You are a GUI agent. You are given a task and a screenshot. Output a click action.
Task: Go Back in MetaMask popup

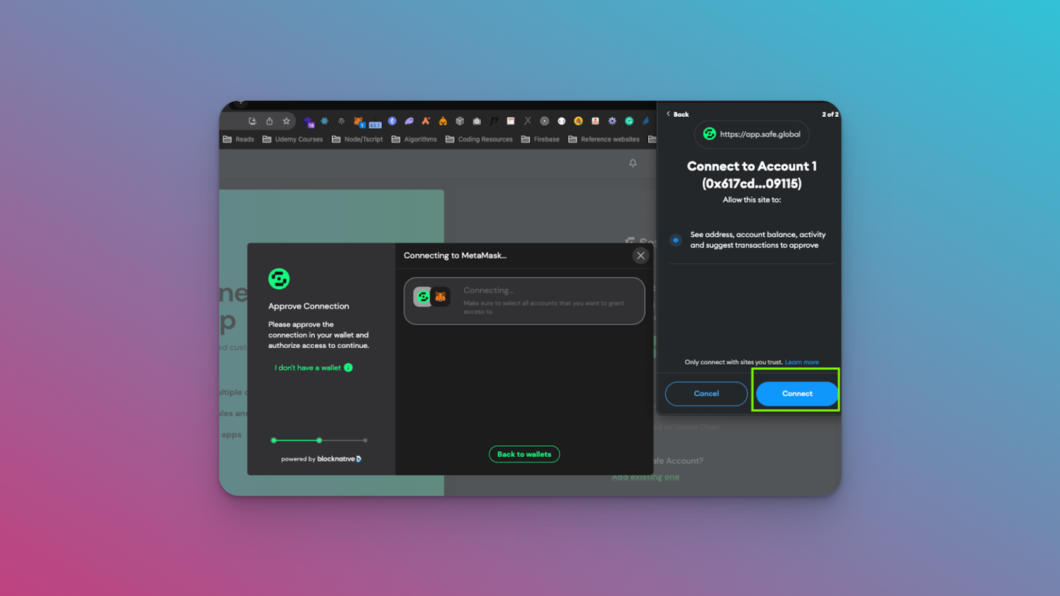pos(678,114)
